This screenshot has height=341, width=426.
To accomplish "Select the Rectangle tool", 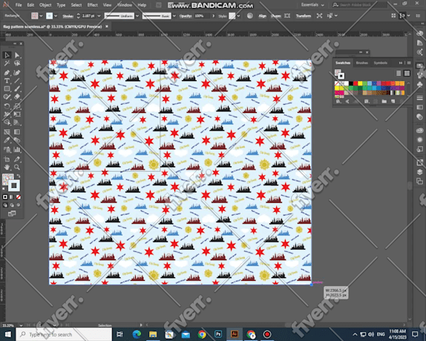I will tap(7, 89).
